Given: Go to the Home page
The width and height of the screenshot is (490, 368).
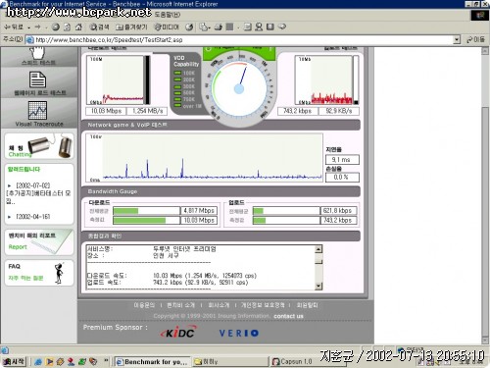Looking at the screenshot, I should [x=78, y=26].
